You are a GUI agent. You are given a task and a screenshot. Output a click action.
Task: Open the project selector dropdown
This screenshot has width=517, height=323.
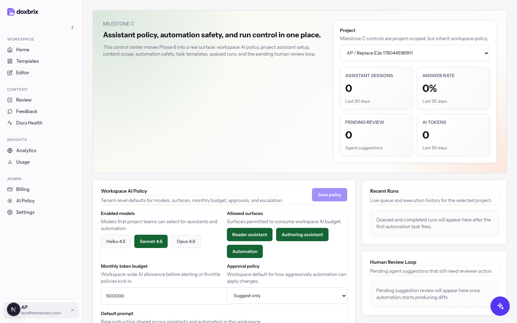click(x=415, y=53)
